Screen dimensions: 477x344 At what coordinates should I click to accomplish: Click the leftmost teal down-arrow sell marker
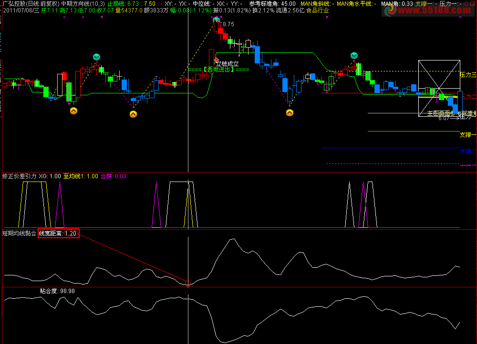tap(96, 57)
